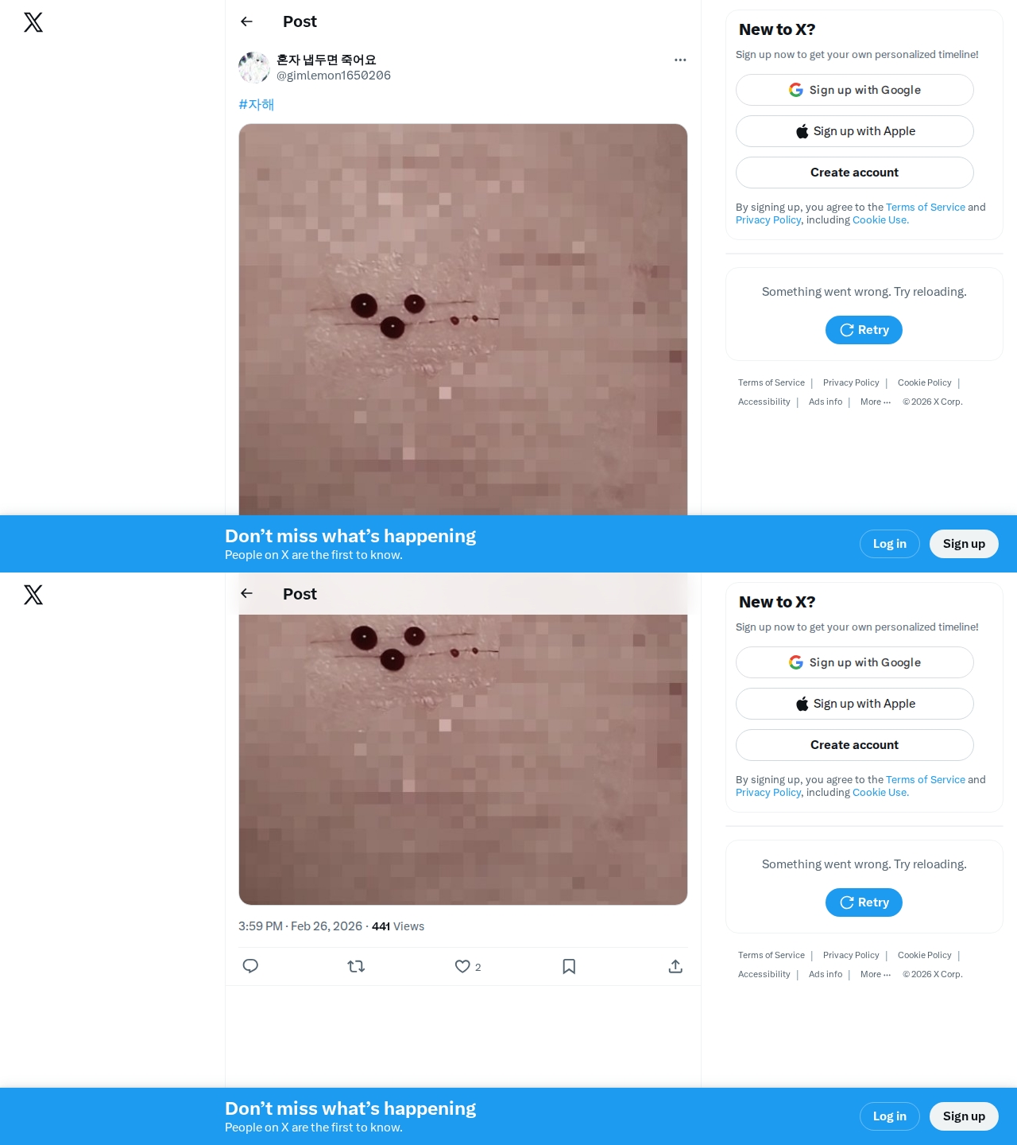Bookmark the post
This screenshot has height=1145, width=1017.
coord(569,966)
